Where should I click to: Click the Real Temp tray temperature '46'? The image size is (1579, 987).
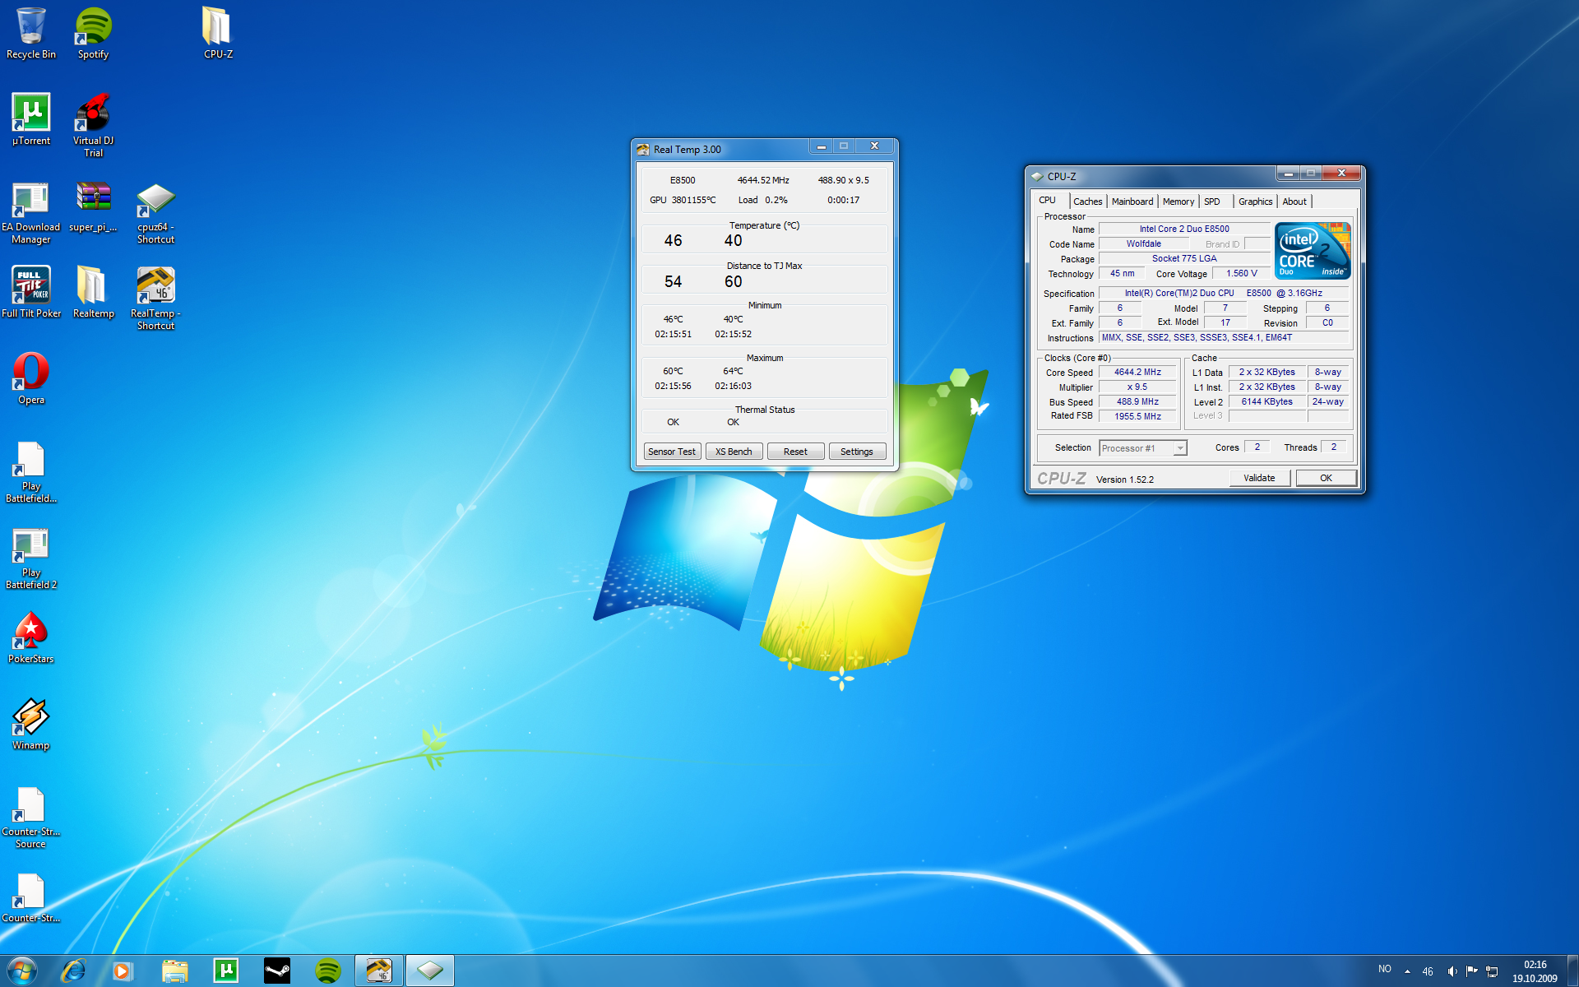(1428, 971)
